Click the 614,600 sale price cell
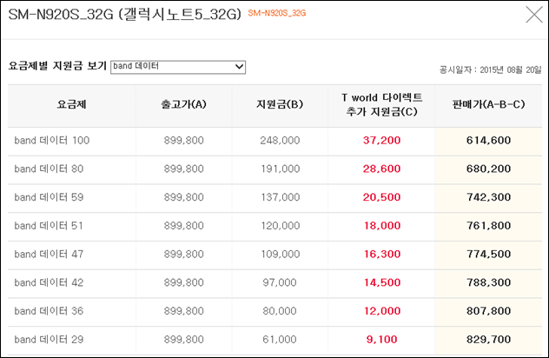 click(x=488, y=141)
